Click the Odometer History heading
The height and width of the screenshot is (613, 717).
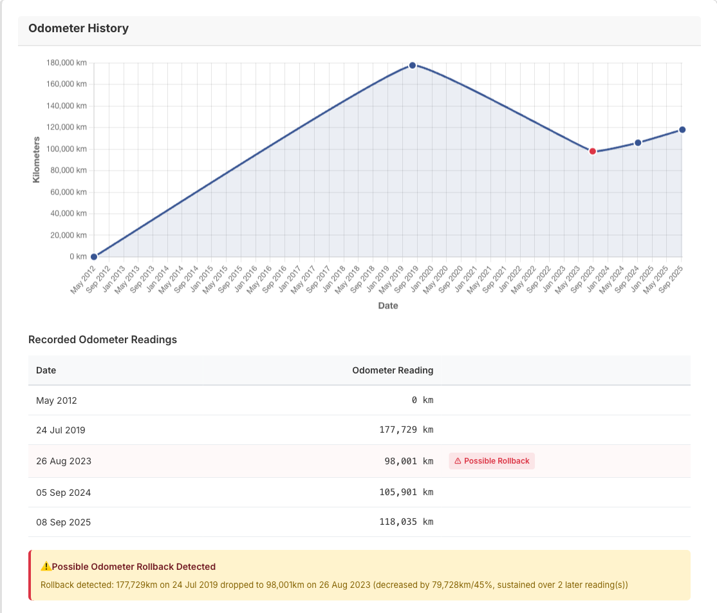point(79,28)
